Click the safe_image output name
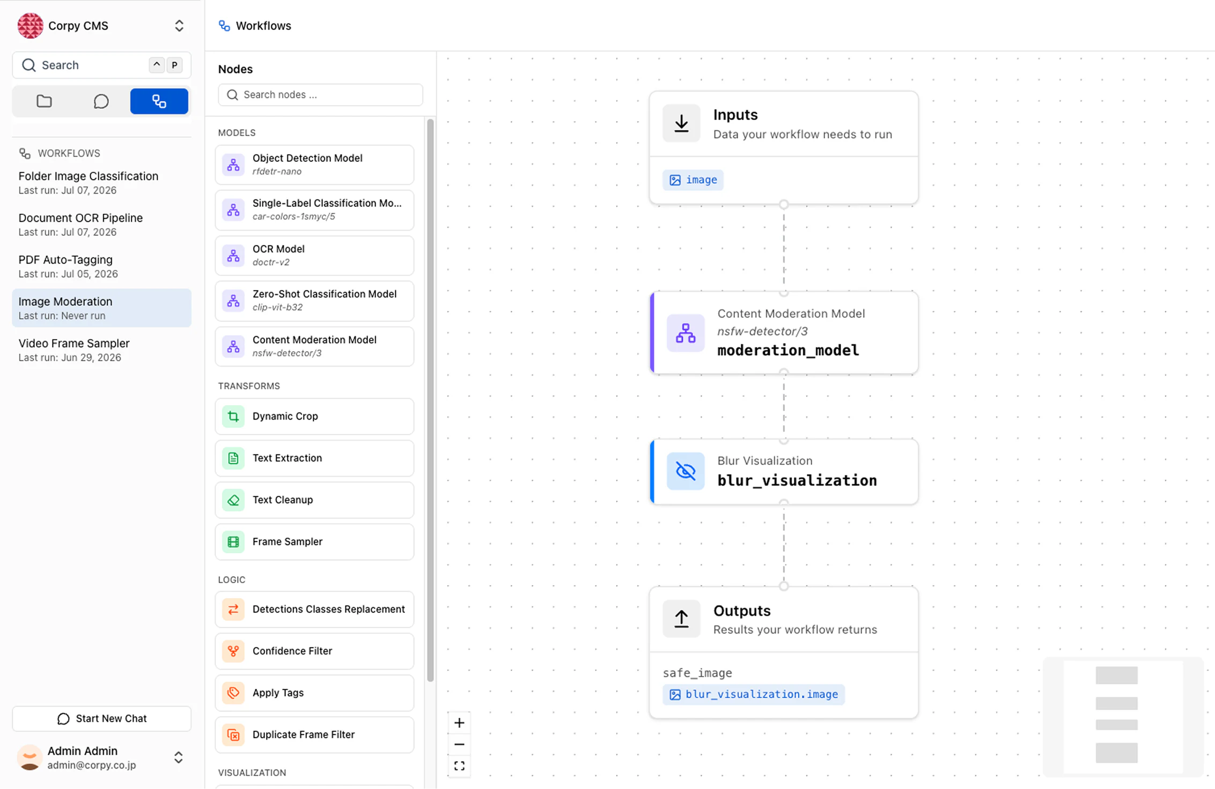This screenshot has height=789, width=1215. [x=697, y=673]
